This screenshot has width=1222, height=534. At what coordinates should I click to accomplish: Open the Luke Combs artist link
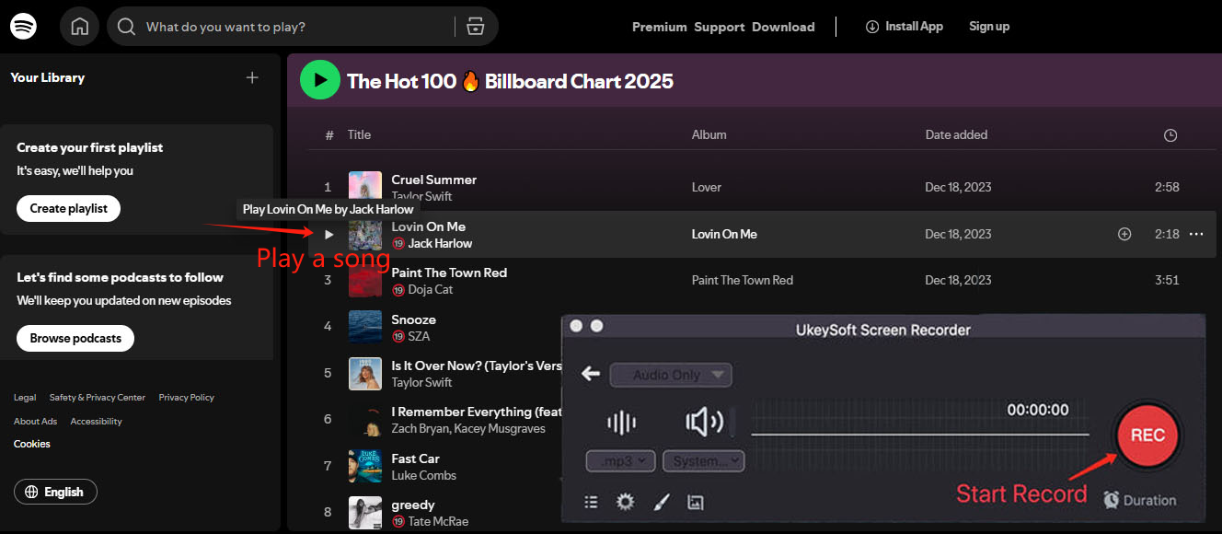pyautogui.click(x=424, y=475)
